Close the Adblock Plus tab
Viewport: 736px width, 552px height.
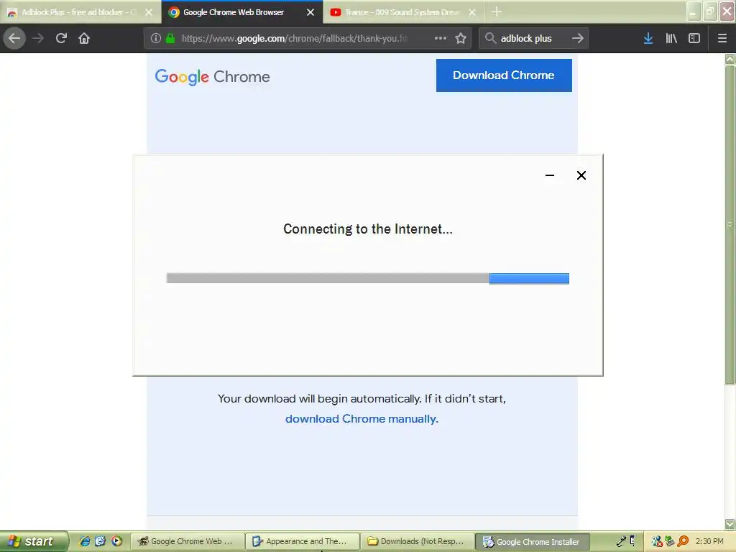point(149,13)
